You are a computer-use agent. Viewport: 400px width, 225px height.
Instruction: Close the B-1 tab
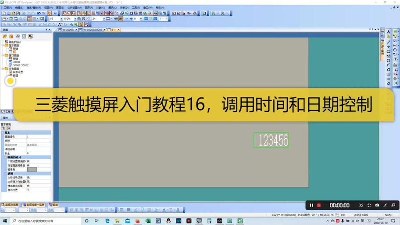pos(118,30)
